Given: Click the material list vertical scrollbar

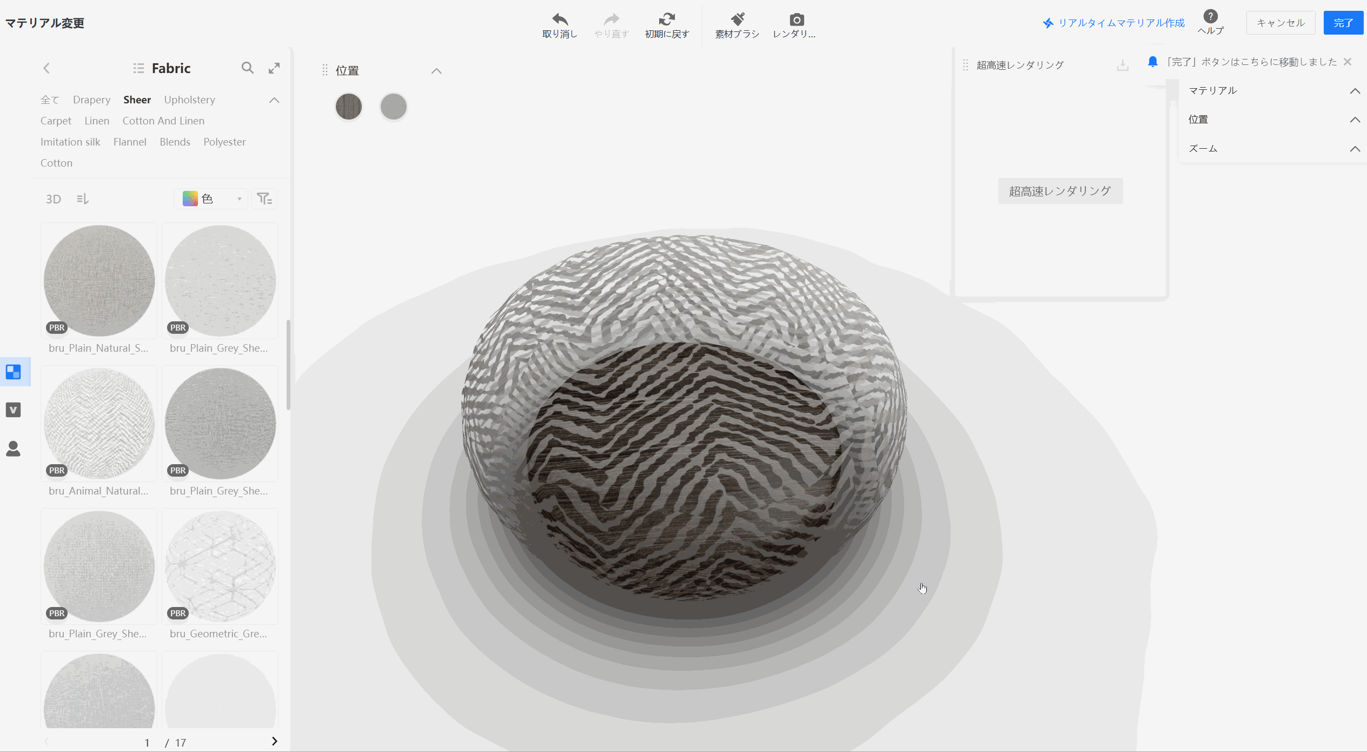Looking at the screenshot, I should (288, 365).
